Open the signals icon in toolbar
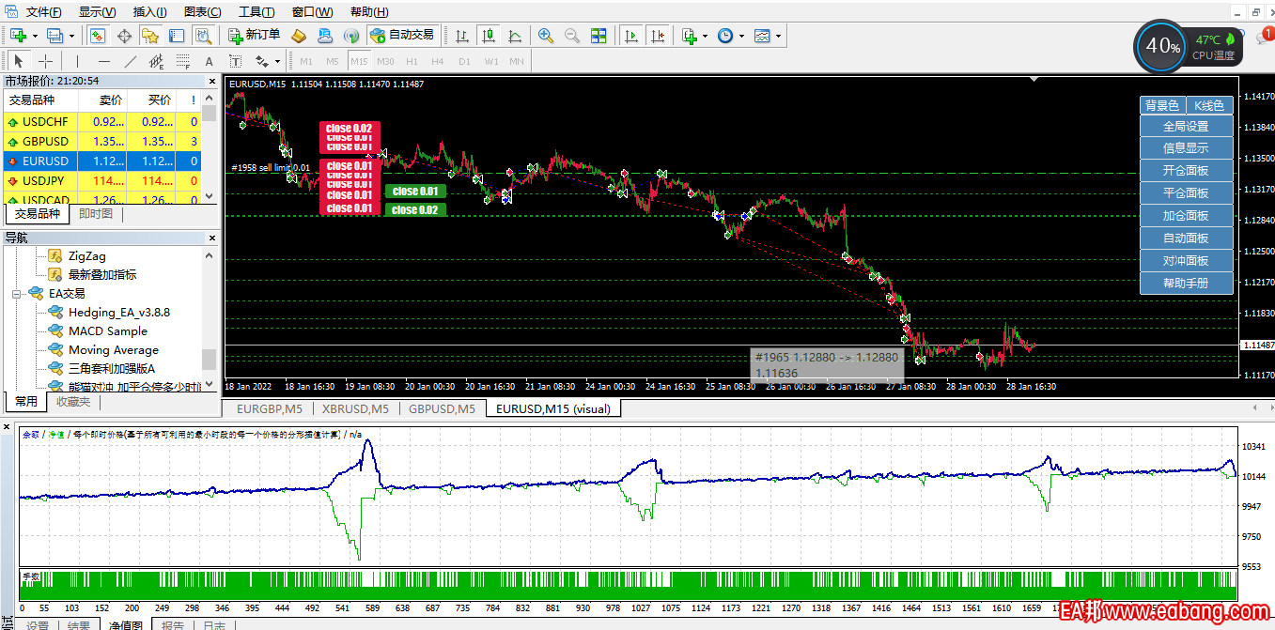 pos(351,36)
